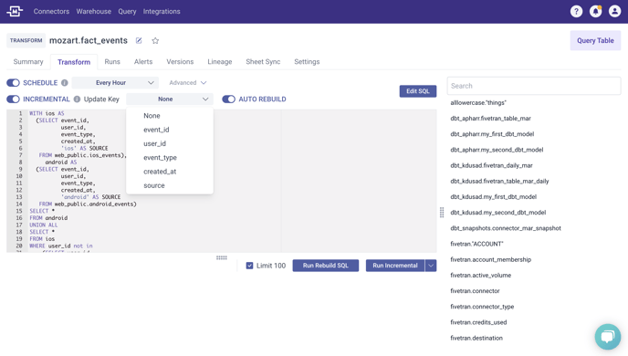This screenshot has height=356, width=628.
Task: Open the arrow next to Run Incremental
Action: pos(431,266)
